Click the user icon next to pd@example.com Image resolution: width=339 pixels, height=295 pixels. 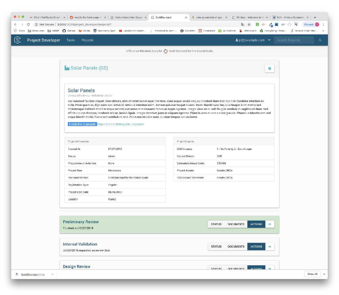[x=237, y=40]
